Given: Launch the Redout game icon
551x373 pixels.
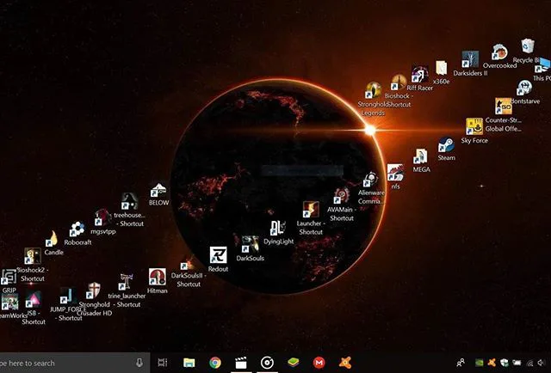Looking at the screenshot, I should (x=218, y=255).
